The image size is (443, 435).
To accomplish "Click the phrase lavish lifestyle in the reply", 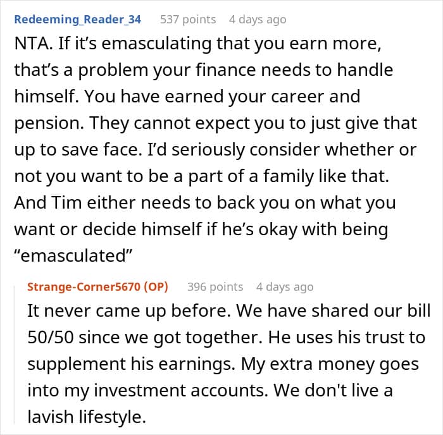I will click(87, 417).
